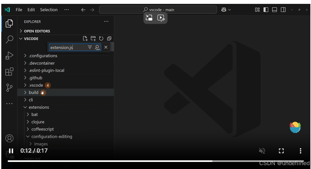
Task: Open video player more options menu
Action: tap(300, 151)
